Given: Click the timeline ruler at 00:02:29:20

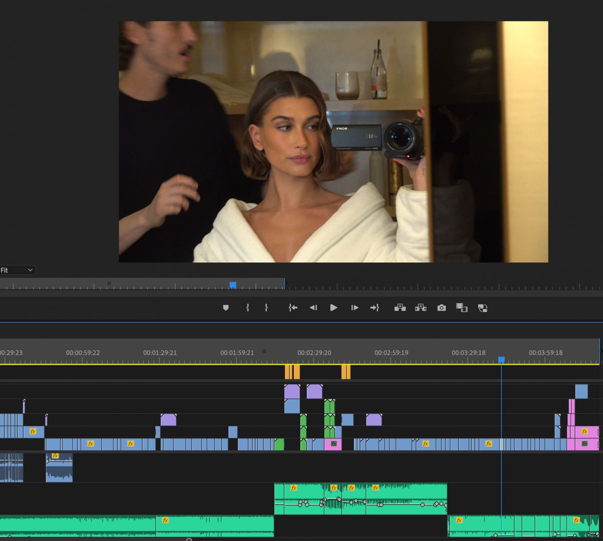Looking at the screenshot, I should [314, 357].
